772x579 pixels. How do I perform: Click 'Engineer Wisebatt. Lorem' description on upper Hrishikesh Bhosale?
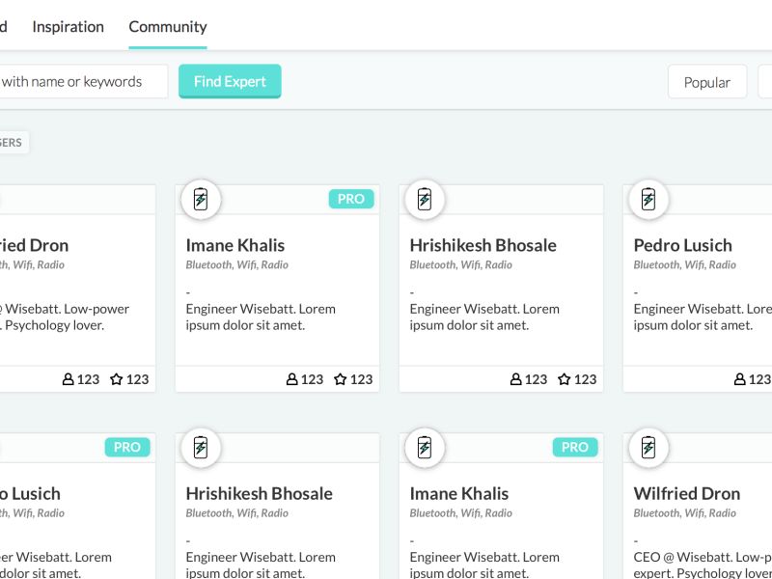click(484, 309)
